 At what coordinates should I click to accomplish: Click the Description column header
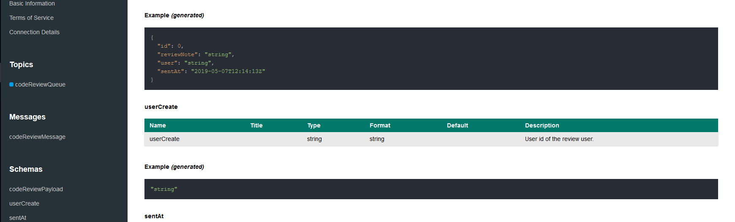click(542, 125)
